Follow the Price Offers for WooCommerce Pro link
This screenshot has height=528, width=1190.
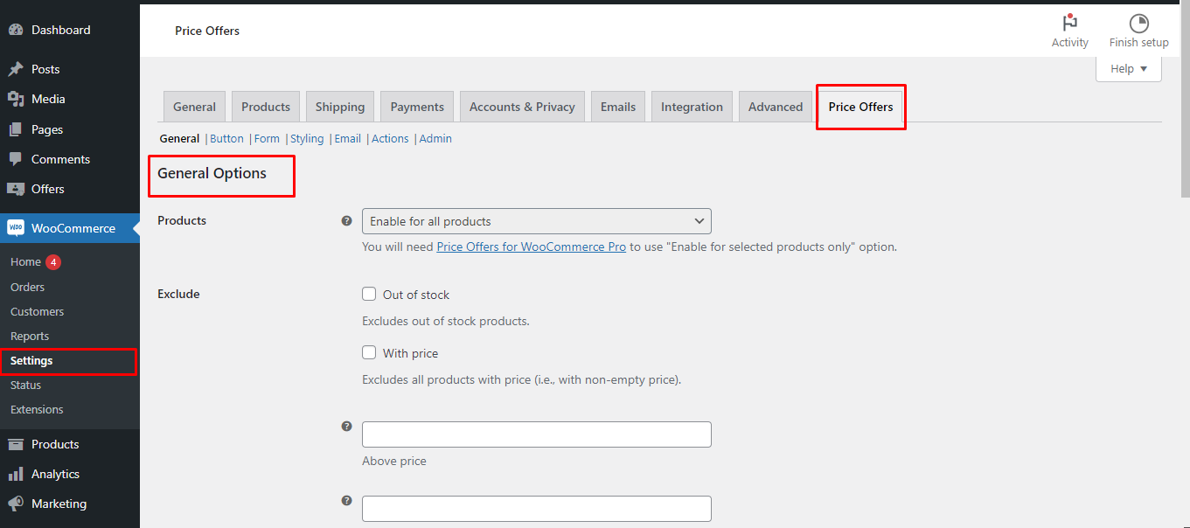tap(532, 247)
